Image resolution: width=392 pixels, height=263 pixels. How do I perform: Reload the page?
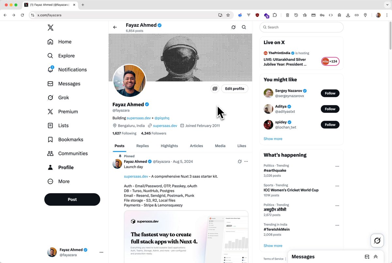pyautogui.click(x=22, y=15)
